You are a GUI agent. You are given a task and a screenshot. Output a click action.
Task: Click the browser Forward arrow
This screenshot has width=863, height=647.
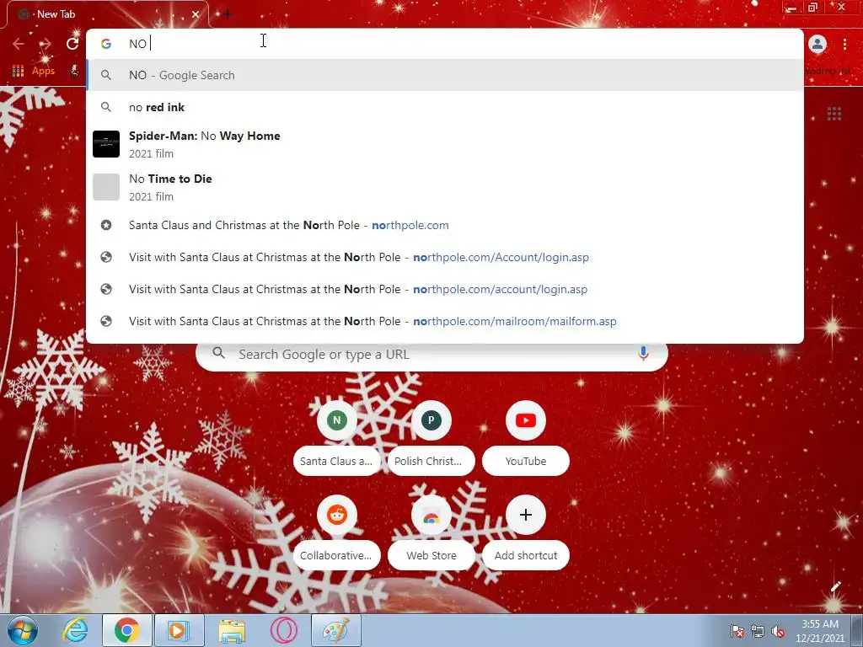[46, 44]
